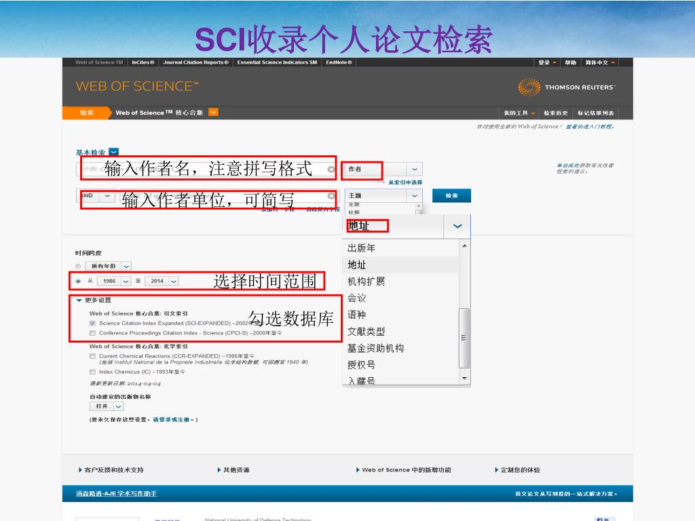Expand 其他资源 footer section
Viewport: 695px width, 521px height.
point(233,470)
